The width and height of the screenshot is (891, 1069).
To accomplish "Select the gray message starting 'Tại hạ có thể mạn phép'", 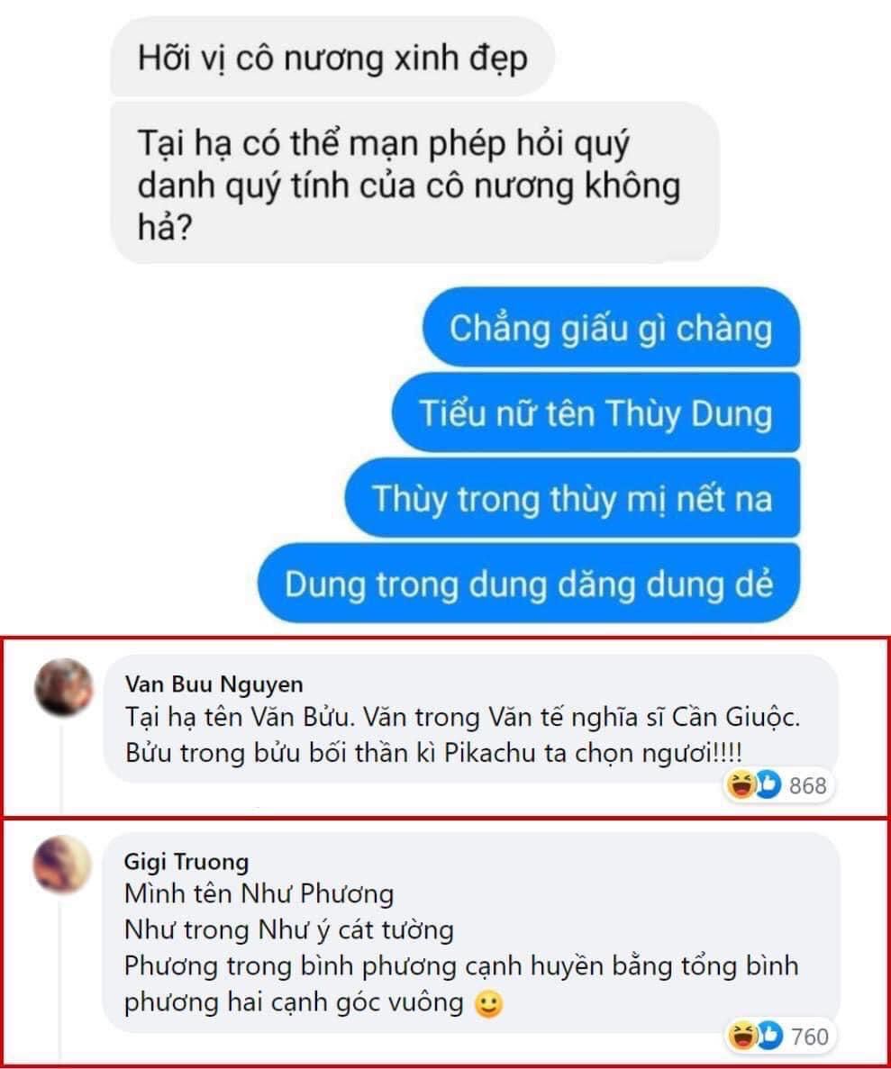I will coord(414,183).
